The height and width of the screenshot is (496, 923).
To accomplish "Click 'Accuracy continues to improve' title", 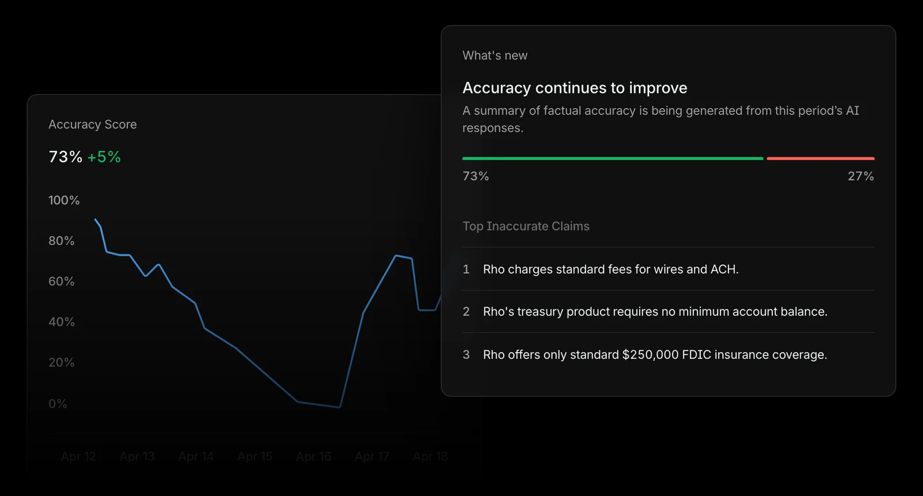I will tap(575, 88).
